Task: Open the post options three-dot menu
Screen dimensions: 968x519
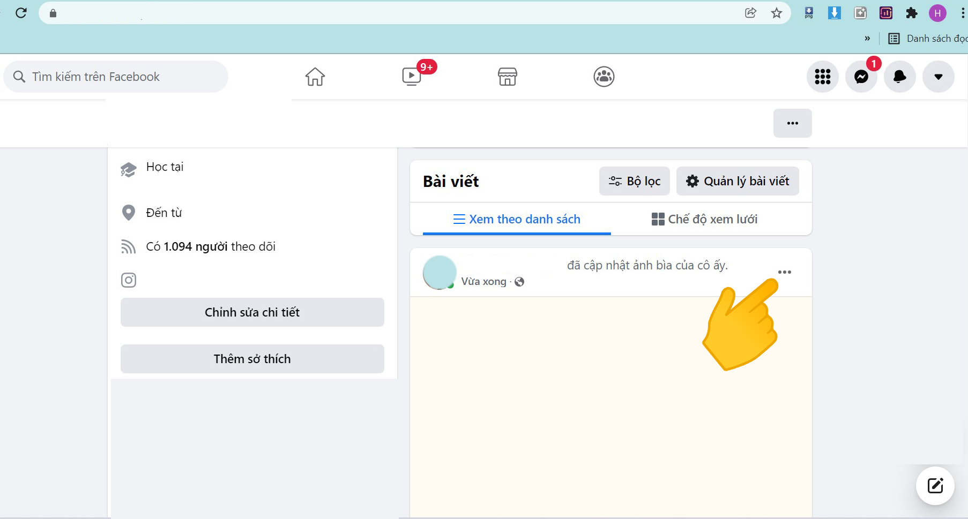Action: click(785, 272)
